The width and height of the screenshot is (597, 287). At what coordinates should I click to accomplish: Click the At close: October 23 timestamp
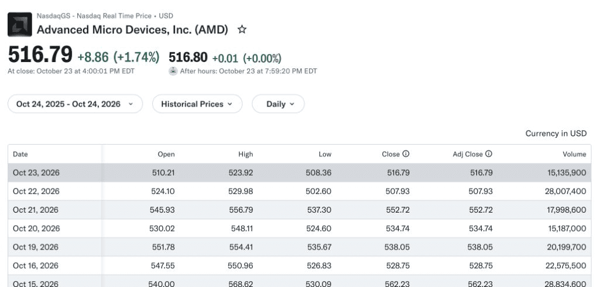click(x=71, y=71)
